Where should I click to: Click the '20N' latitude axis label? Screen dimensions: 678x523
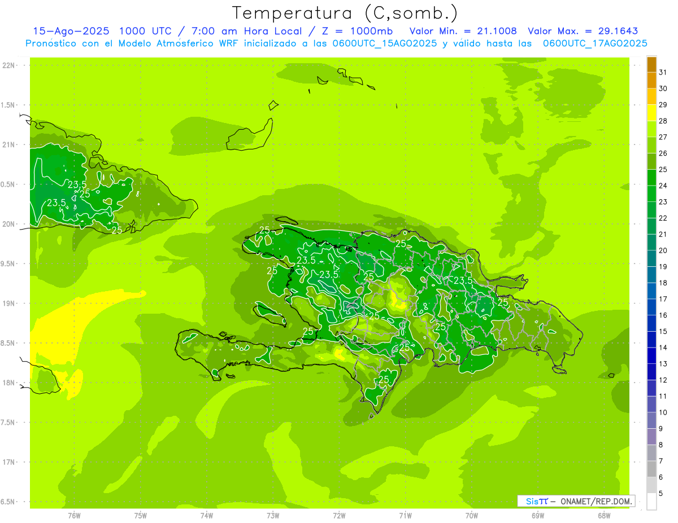[x=8, y=224]
